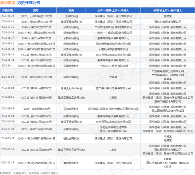The width and height of the screenshot is (195, 175).
Task: Select date cell 2025-01-20
Action: point(7,16)
